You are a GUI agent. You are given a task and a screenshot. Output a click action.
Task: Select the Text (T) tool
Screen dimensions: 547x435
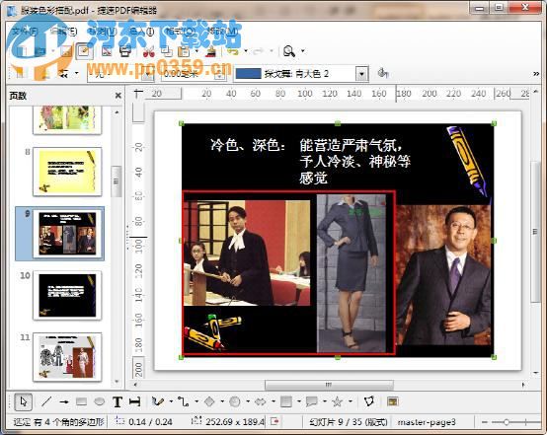coord(117,401)
